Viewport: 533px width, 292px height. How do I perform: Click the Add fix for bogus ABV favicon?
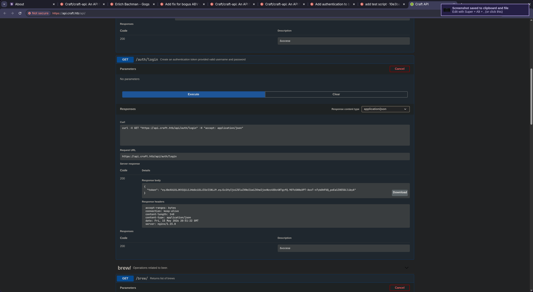(162, 4)
